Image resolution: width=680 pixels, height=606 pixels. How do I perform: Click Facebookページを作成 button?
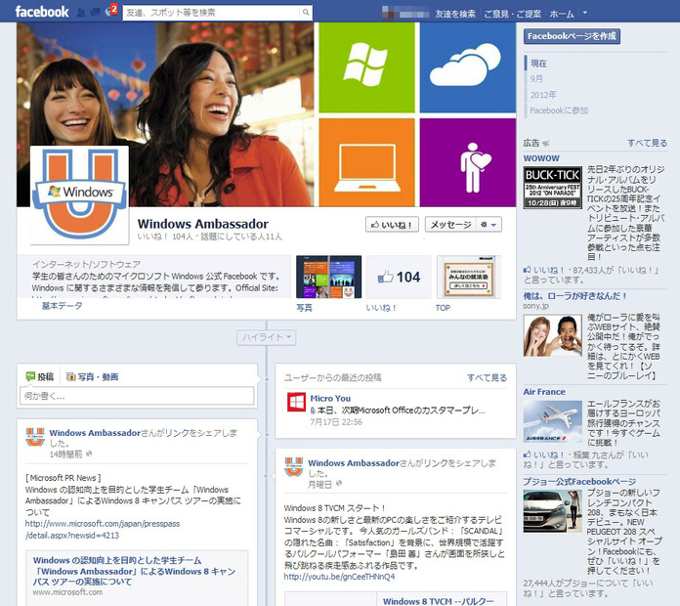click(572, 36)
